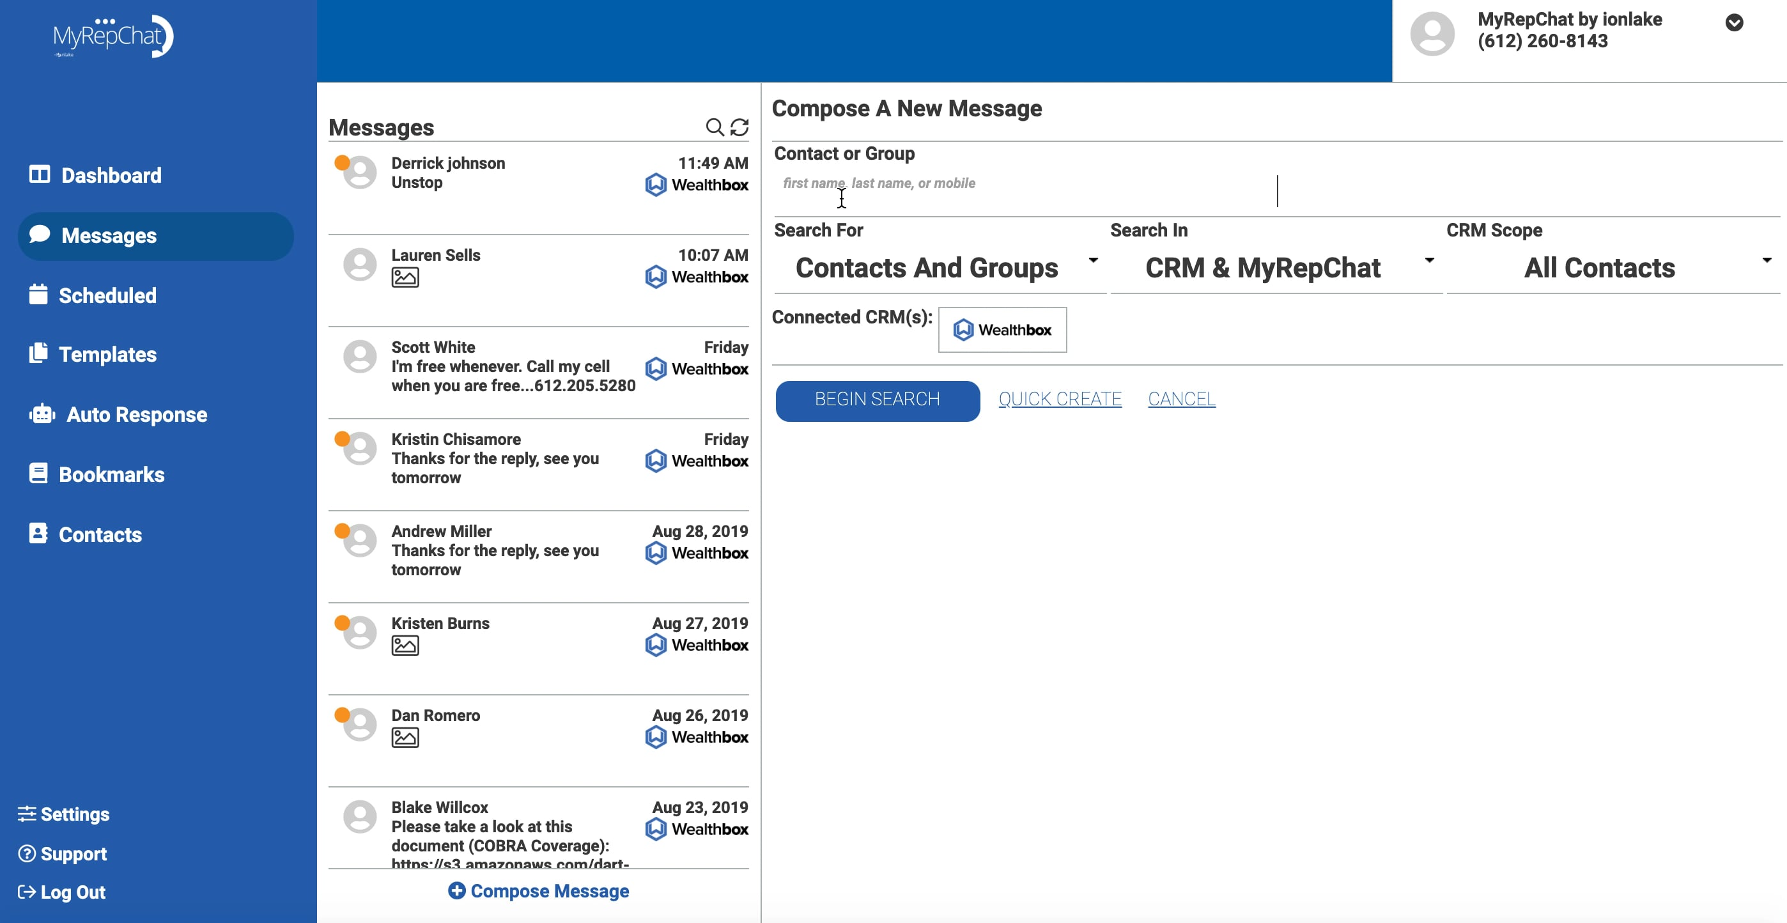Open Scheduled section label
Image resolution: width=1787 pixels, height=923 pixels.
[107, 296]
